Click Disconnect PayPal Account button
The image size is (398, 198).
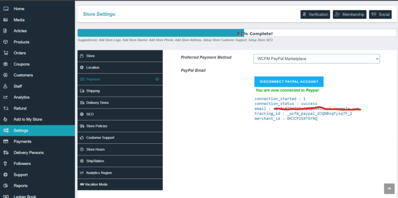click(289, 82)
